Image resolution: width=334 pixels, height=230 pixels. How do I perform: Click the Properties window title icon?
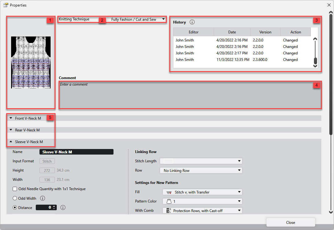(6, 5)
